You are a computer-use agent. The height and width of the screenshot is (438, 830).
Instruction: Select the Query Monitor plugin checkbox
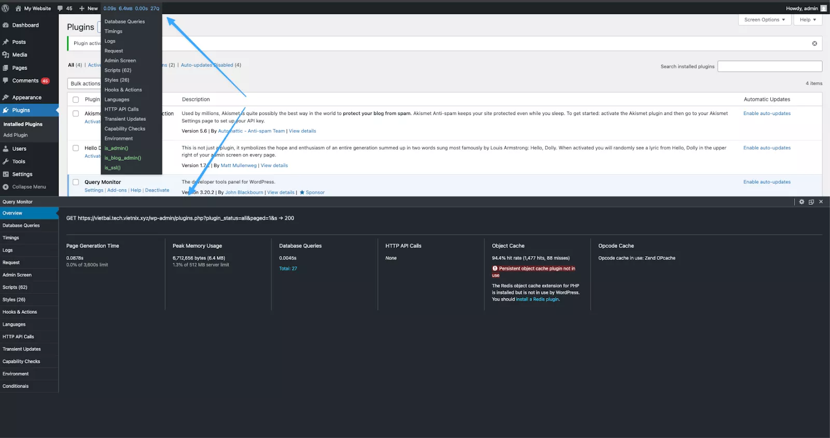pyautogui.click(x=76, y=182)
